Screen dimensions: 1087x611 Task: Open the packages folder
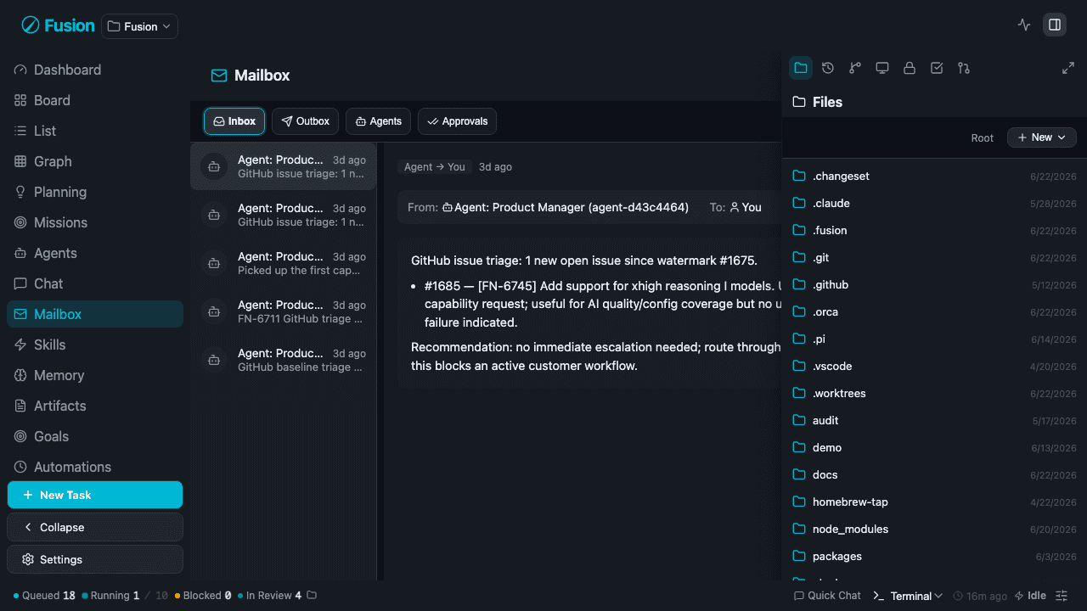click(934, 556)
